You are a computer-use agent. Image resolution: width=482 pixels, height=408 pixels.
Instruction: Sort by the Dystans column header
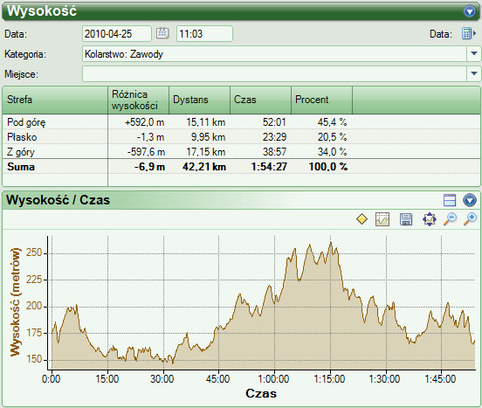[x=199, y=100]
